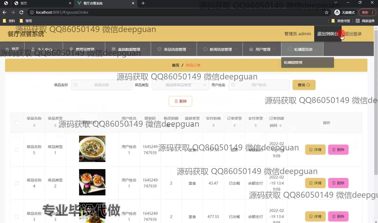Click 详情 button for first order row
Viewport: 378px width, 223px height.
coord(315,150)
